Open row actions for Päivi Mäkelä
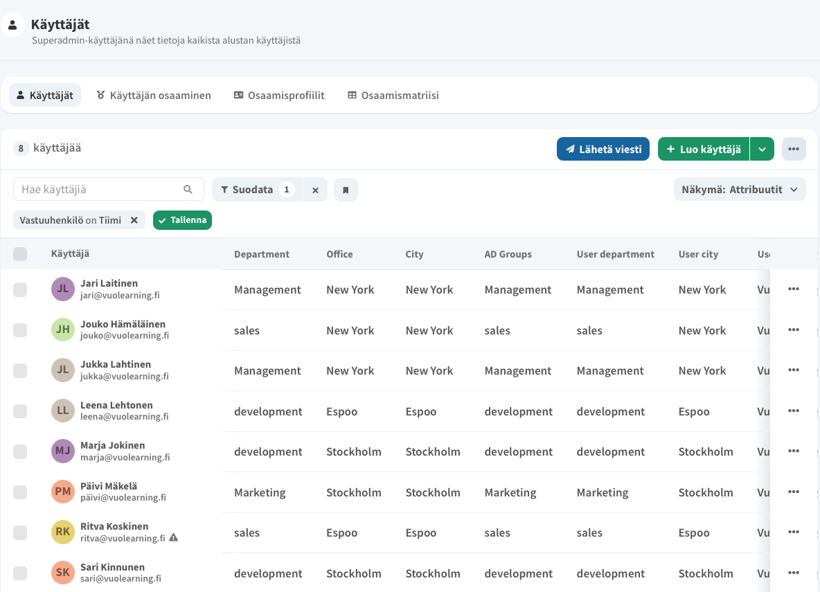This screenshot has height=592, width=820. click(x=794, y=492)
